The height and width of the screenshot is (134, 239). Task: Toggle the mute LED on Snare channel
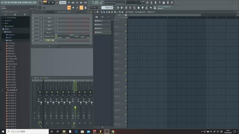pyautogui.click(x=33, y=29)
